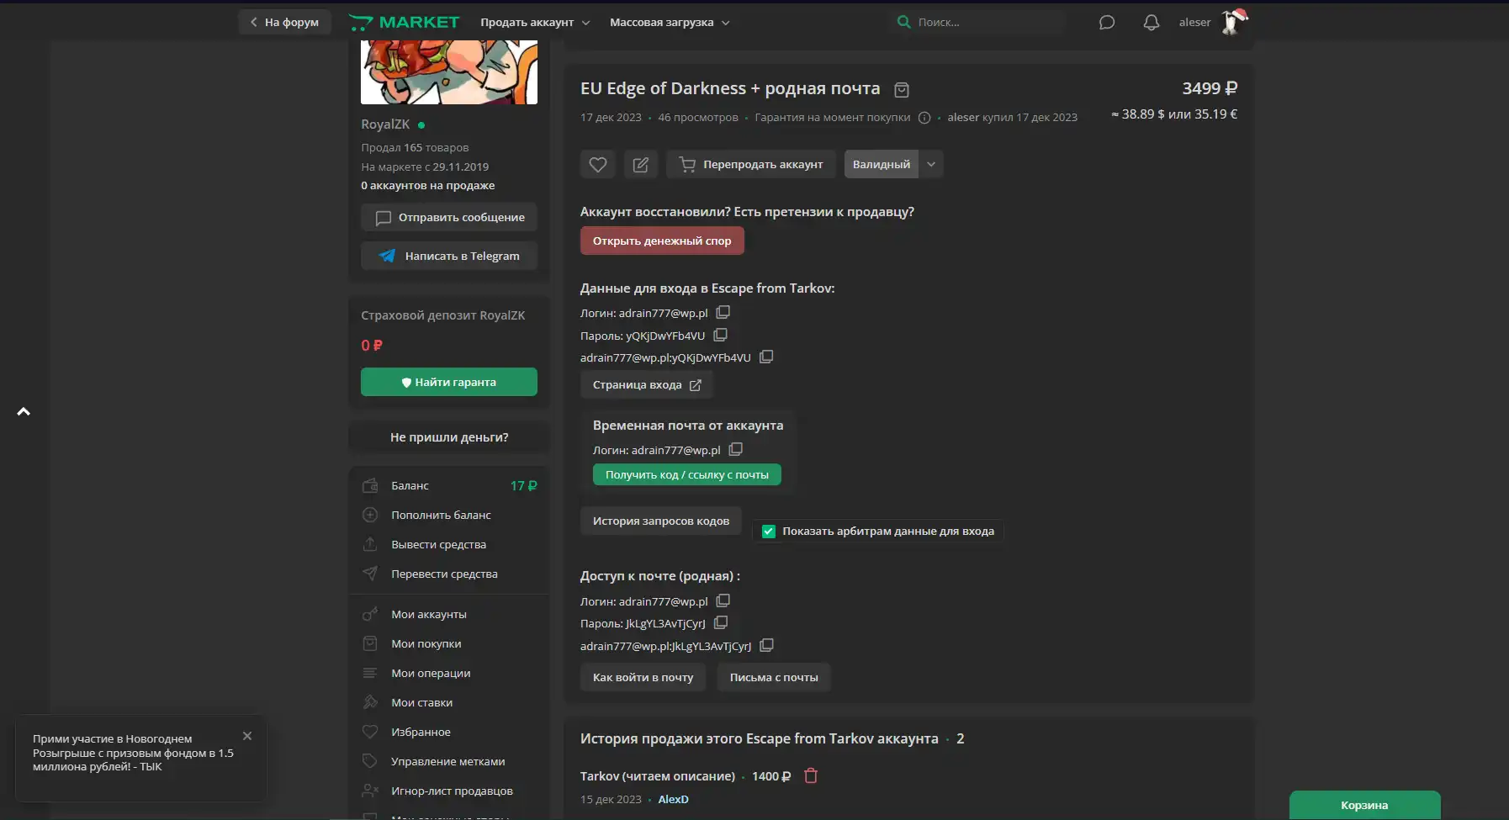Image resolution: width=1509 pixels, height=820 pixels.
Task: Open Мои ставки menu item
Action: pos(449,702)
